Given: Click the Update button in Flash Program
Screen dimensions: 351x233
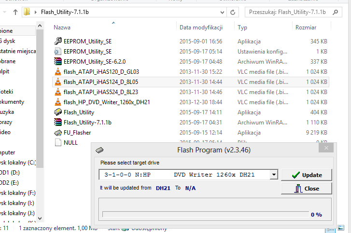Looking at the screenshot, I should 307,175.
